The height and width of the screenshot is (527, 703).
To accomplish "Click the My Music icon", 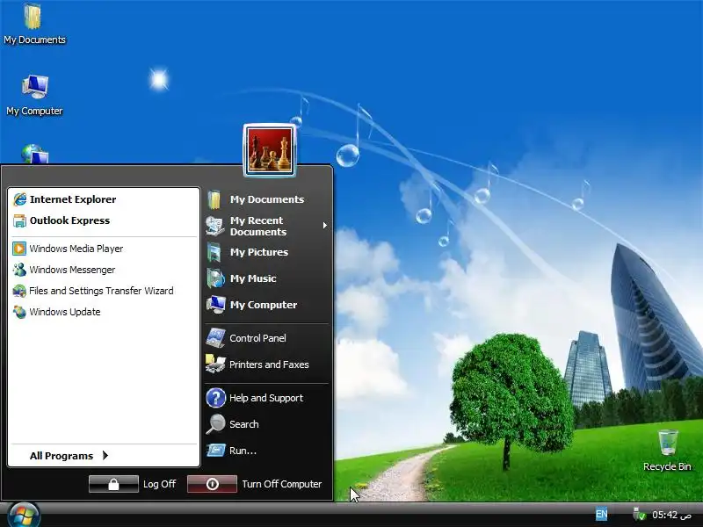I will coord(215,278).
